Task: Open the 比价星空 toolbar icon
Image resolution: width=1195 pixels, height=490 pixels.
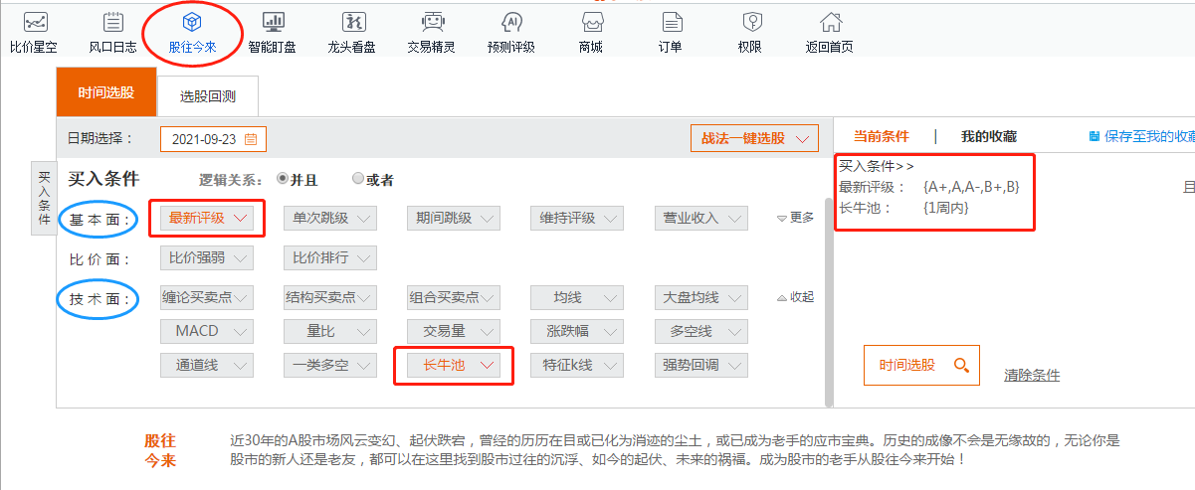Action: point(36,24)
